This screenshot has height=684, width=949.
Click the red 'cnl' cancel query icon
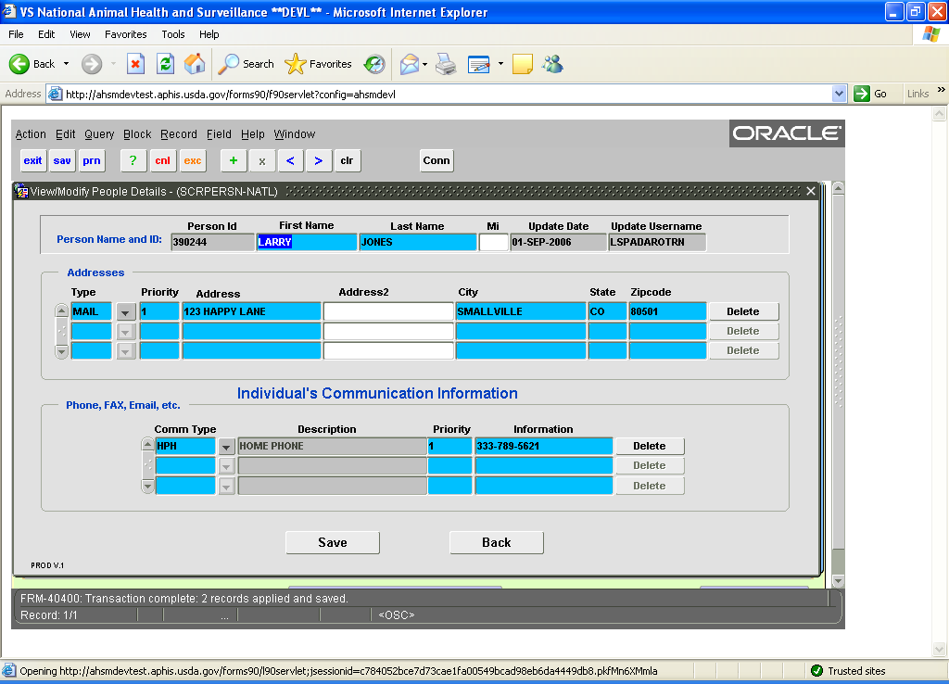(163, 160)
